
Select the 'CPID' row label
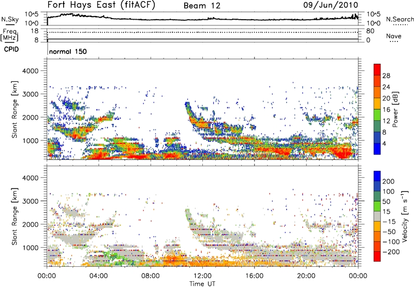tap(11, 49)
